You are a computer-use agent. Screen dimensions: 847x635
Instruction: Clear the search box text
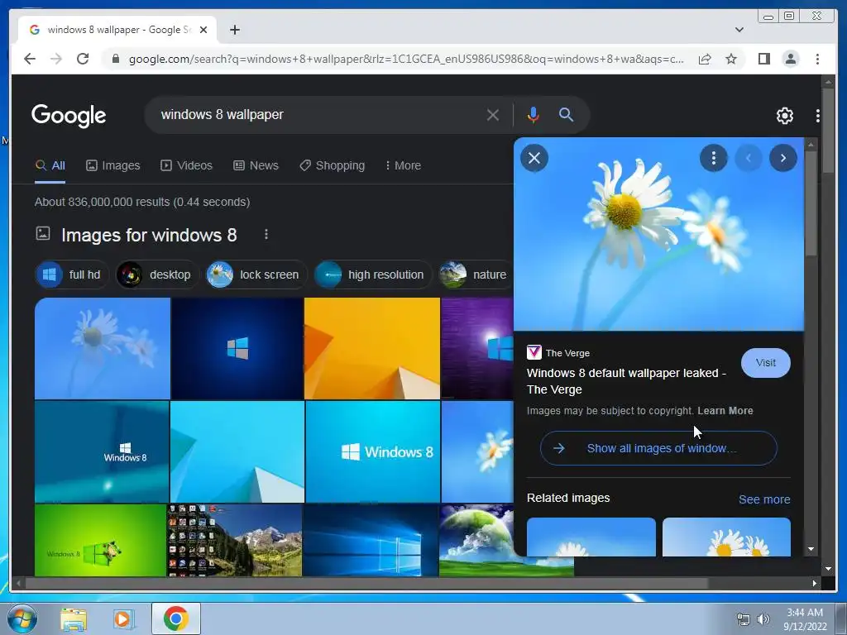[x=492, y=115]
